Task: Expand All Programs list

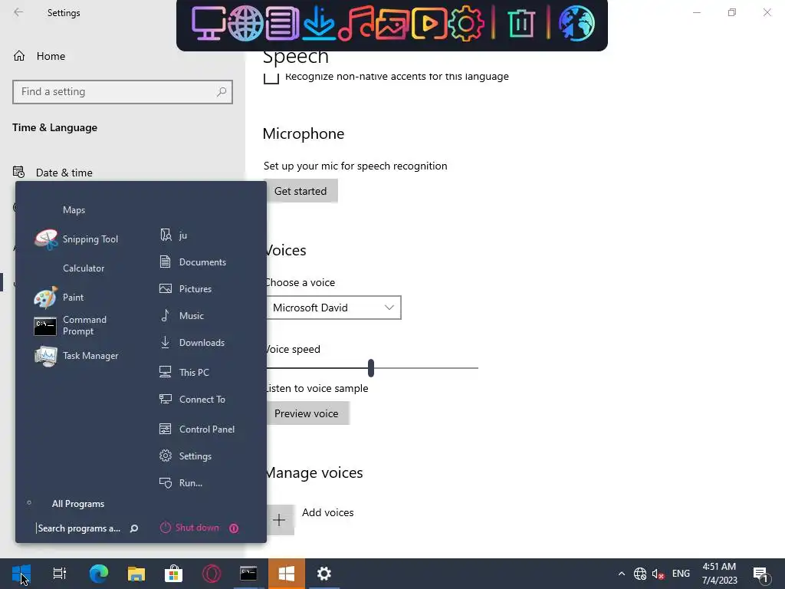Action: (x=78, y=504)
